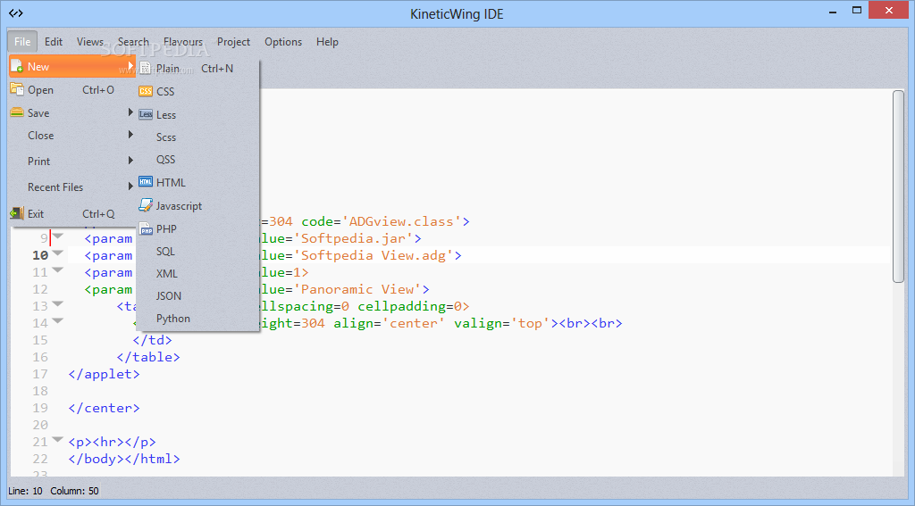Click line number 17 in the gutter
Screen dimensions: 915x506
point(40,374)
